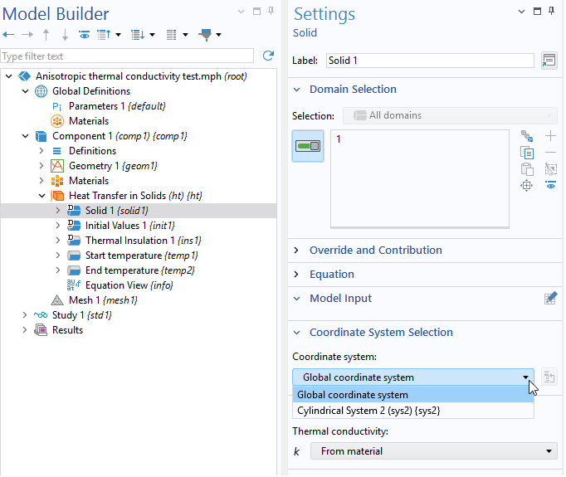This screenshot has width=566, height=477.
Task: Click the plus icon to add to selection
Action: 550,136
